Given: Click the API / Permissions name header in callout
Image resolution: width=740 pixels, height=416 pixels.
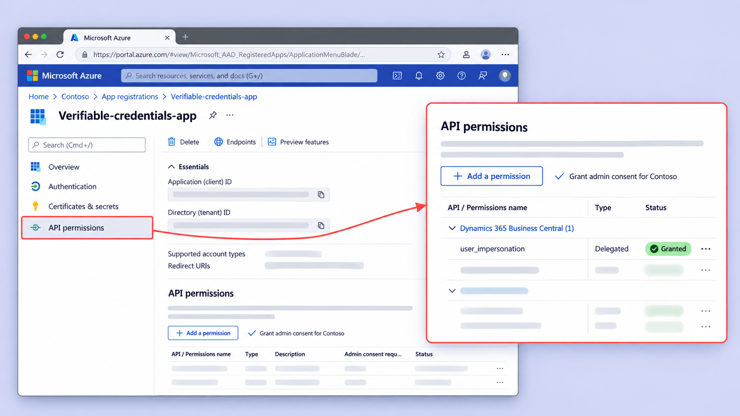Looking at the screenshot, I should pos(487,208).
